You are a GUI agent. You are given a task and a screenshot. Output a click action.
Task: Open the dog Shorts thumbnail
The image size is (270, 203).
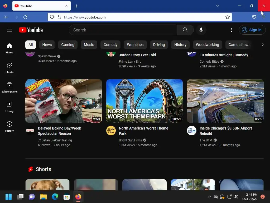(x=47, y=185)
